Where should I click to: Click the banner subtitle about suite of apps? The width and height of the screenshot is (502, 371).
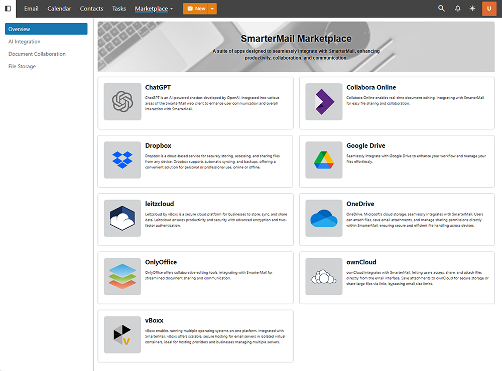296,54
